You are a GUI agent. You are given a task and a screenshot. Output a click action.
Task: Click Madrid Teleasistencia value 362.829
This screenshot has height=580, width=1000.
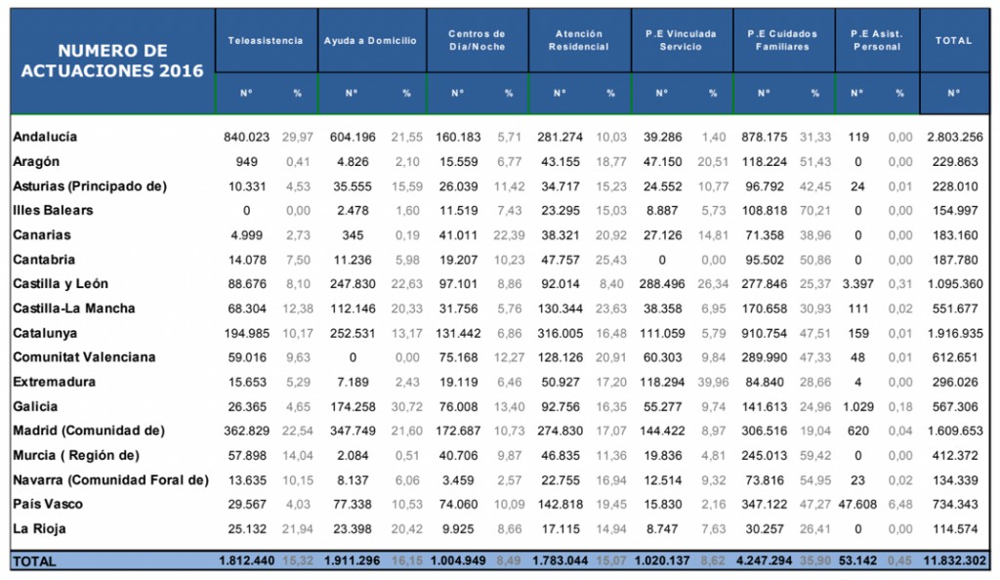[247, 431]
